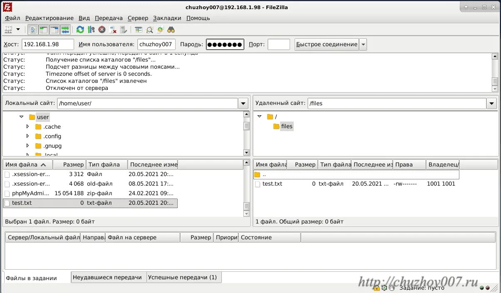Open the Локальный сайт path dropdown

(x=243, y=104)
